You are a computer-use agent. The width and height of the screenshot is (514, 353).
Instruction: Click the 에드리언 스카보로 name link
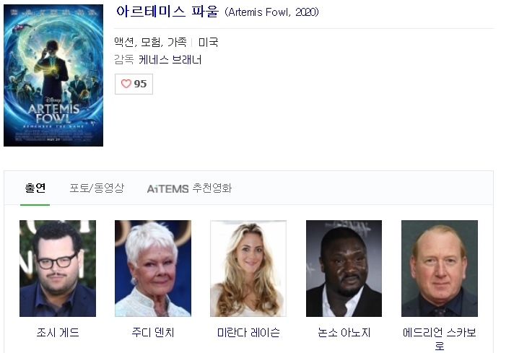tap(440, 339)
